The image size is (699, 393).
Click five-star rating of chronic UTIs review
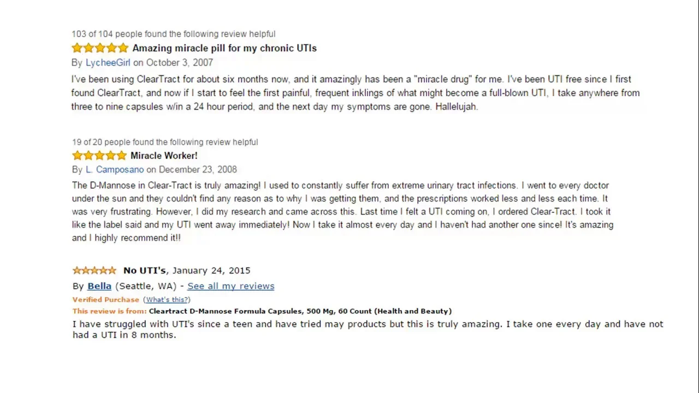[100, 48]
